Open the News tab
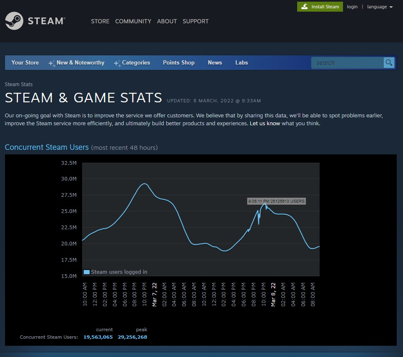This screenshot has width=403, height=357. point(215,63)
